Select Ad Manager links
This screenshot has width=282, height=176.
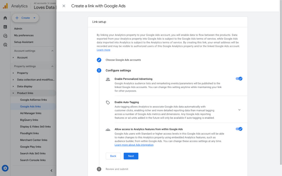31,113
